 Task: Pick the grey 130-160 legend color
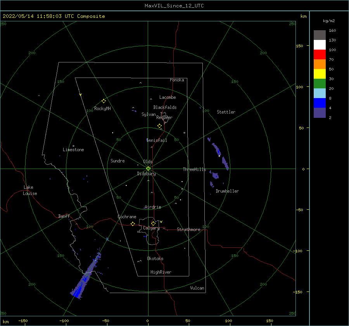pos(320,35)
